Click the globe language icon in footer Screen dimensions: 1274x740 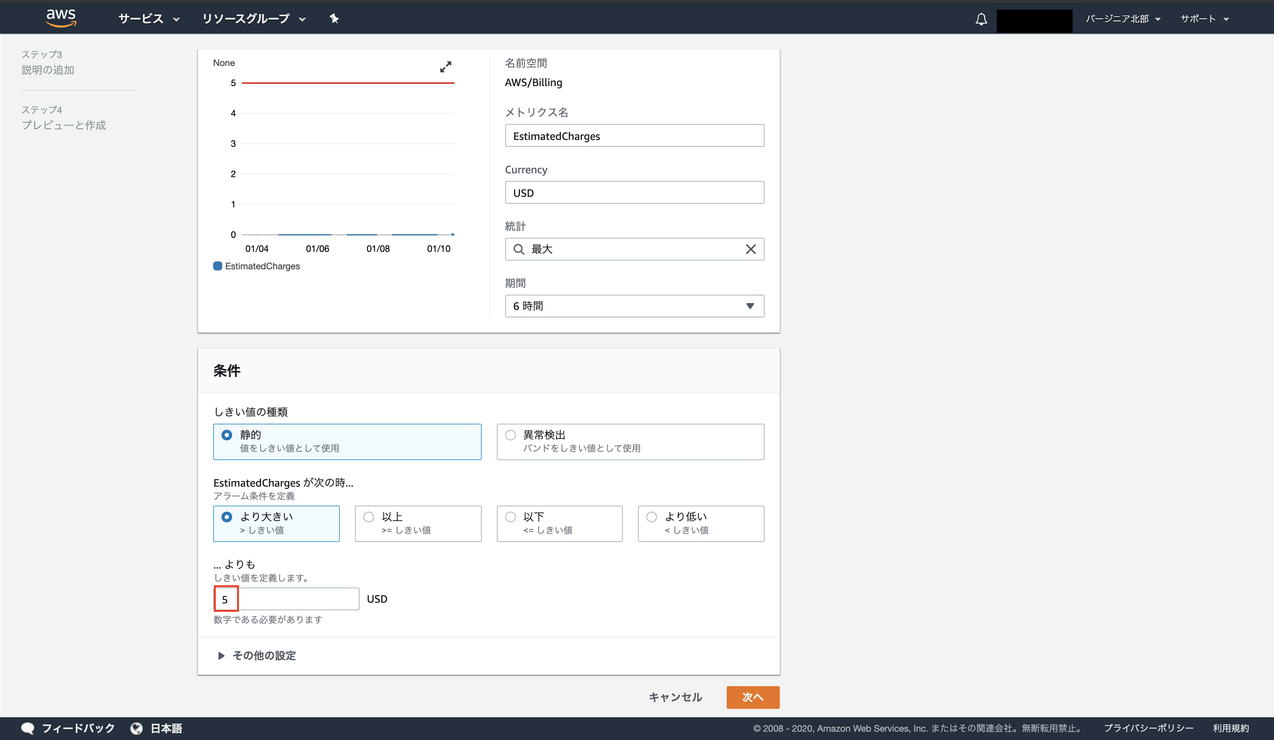point(136,728)
